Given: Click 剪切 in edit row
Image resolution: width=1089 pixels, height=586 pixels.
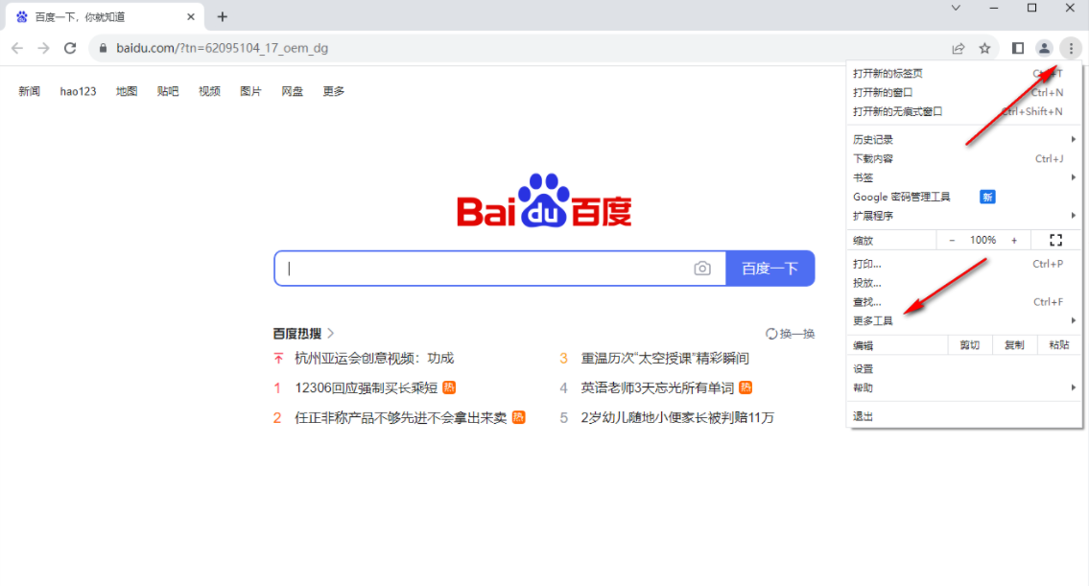Looking at the screenshot, I should [x=969, y=345].
